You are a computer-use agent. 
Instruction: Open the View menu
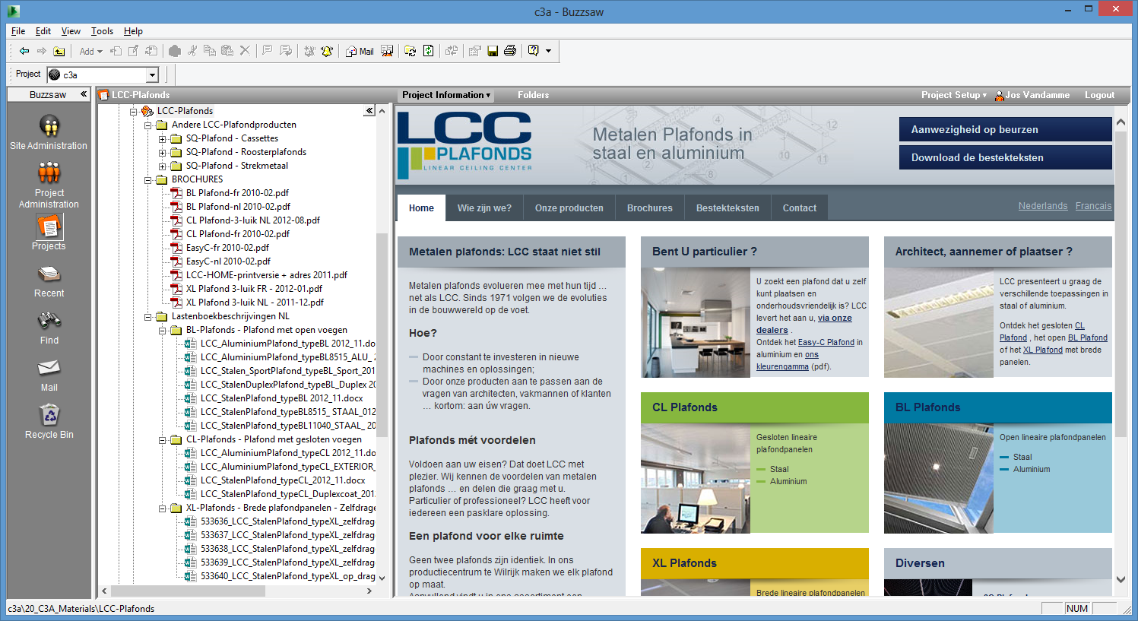(71, 31)
